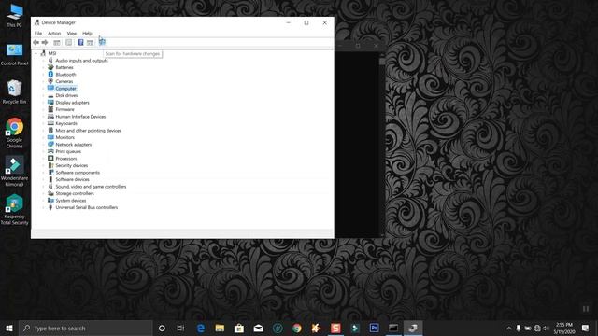Open the Action menu
The image size is (598, 336).
point(54,34)
